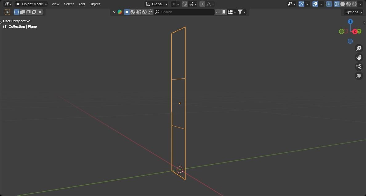Toggle proportional editing
The height and width of the screenshot is (196, 366).
pyautogui.click(x=202, y=4)
